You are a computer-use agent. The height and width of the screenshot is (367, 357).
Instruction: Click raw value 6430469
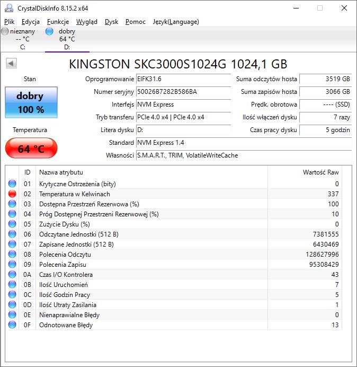326,244
